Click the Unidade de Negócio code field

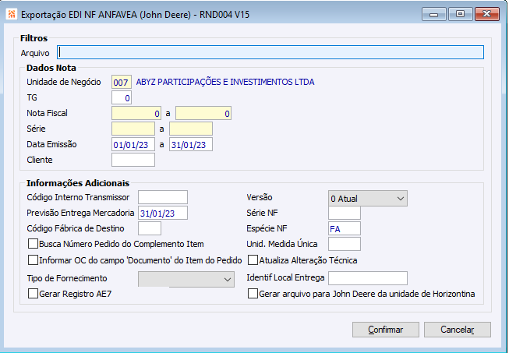click(122, 82)
